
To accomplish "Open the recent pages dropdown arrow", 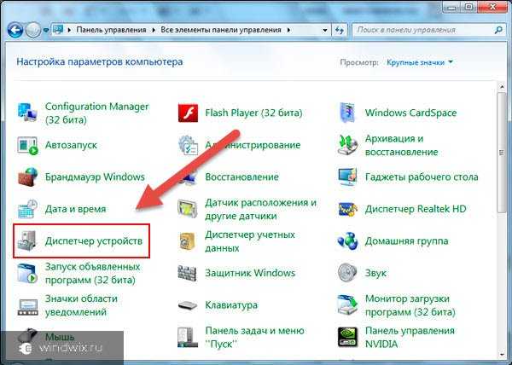I will click(x=46, y=31).
